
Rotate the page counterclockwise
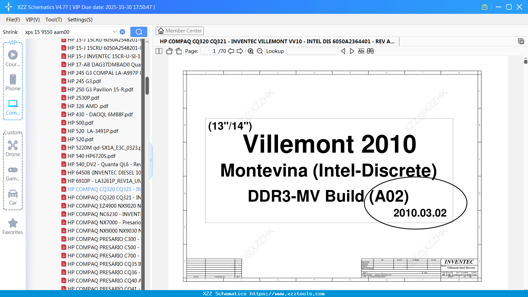tap(170, 51)
